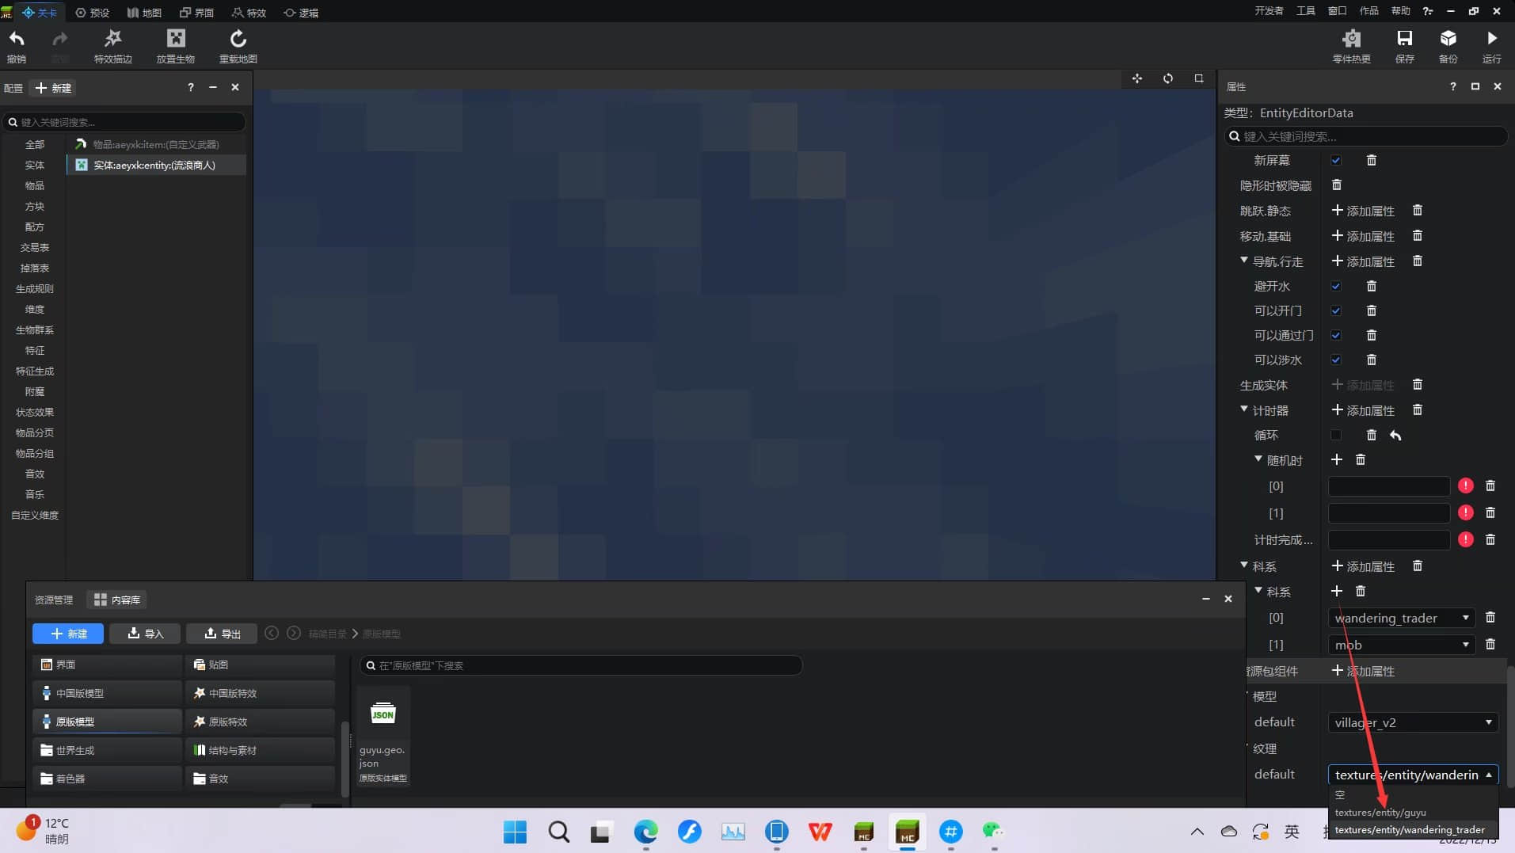1515x853 pixels.
Task: Click the 导入 import button
Action: 145,634
